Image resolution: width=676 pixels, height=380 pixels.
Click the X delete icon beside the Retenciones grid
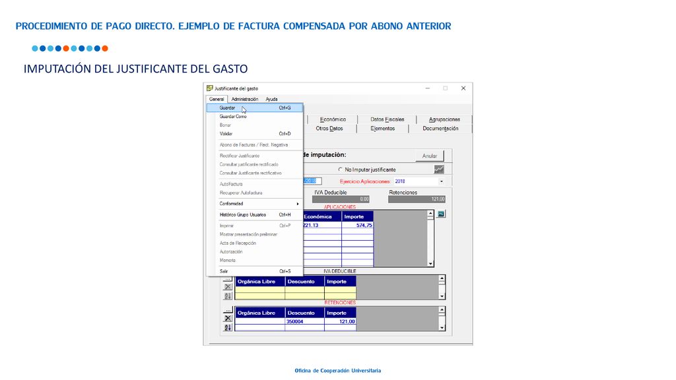(228, 319)
